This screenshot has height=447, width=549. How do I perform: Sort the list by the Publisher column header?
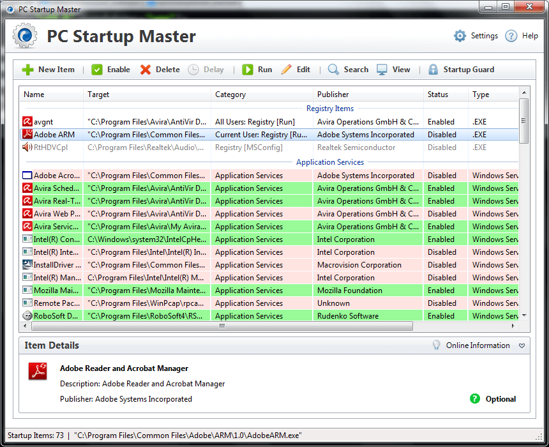333,95
